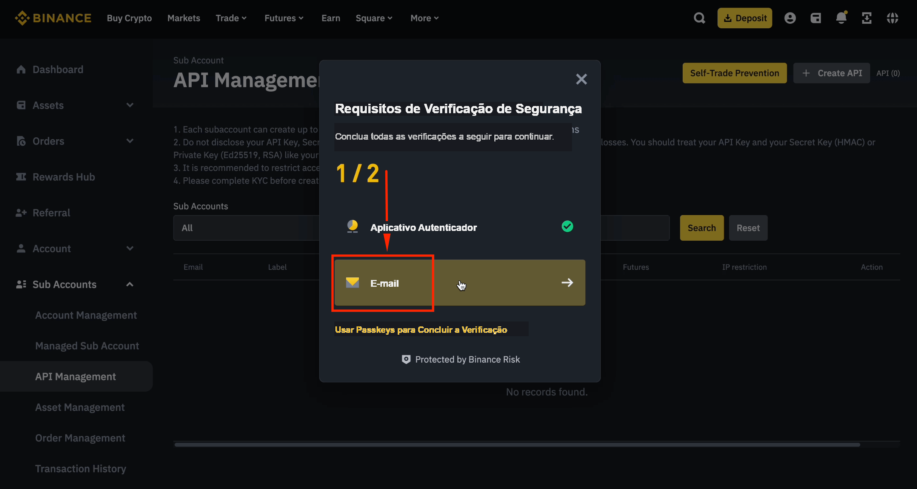This screenshot has height=489, width=917.
Task: Click the Assets sidebar icon
Action: coord(21,105)
